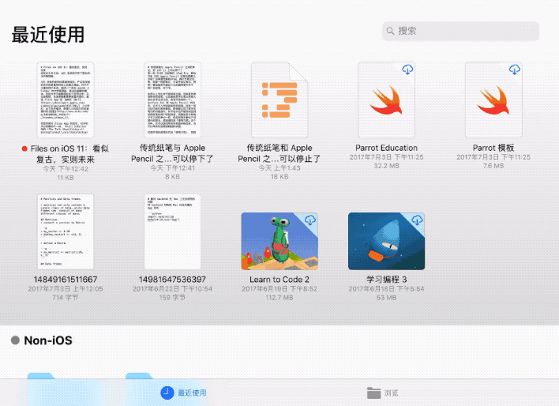The image size is (559, 406).
Task: Switch to the 最近使用 tab
Action: pyautogui.click(x=184, y=393)
